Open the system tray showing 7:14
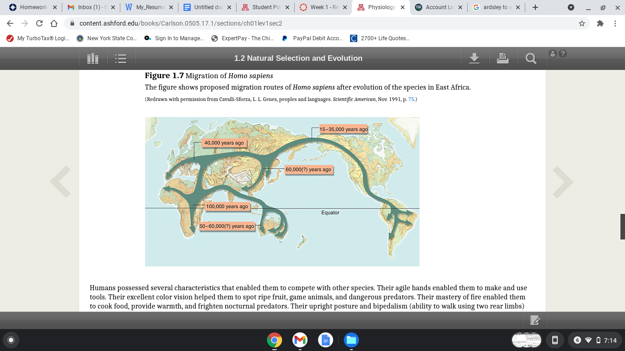 (595, 340)
